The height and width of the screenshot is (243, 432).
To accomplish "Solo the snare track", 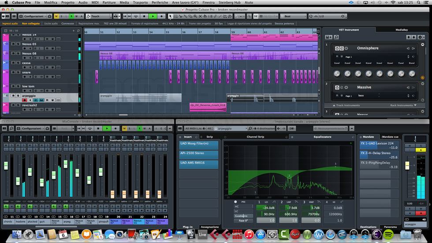I will point(18,73).
